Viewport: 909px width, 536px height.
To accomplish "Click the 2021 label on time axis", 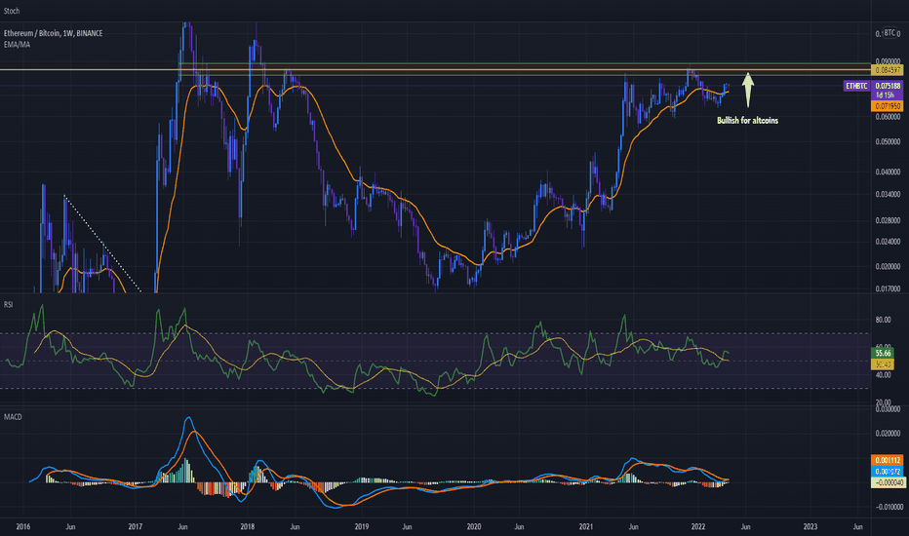I will (586, 526).
